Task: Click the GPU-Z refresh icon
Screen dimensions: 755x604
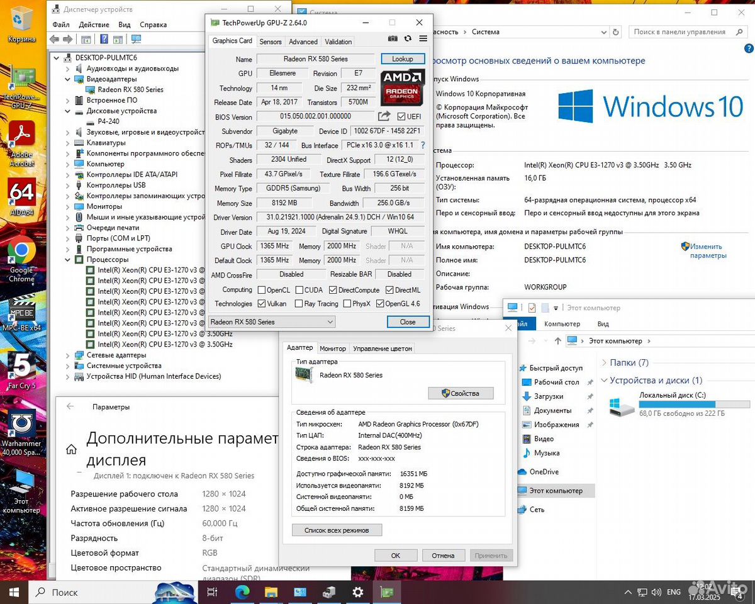Action: coord(408,38)
